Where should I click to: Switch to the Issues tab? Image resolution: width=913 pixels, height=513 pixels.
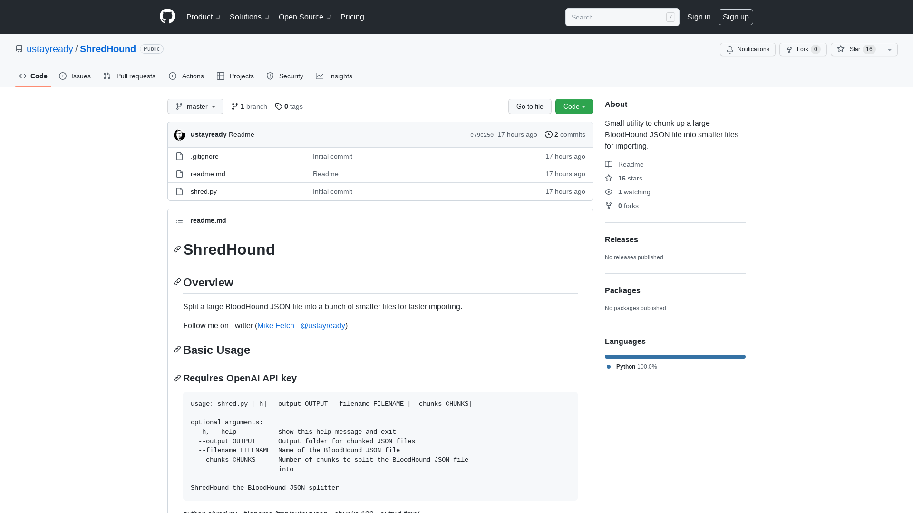click(75, 76)
